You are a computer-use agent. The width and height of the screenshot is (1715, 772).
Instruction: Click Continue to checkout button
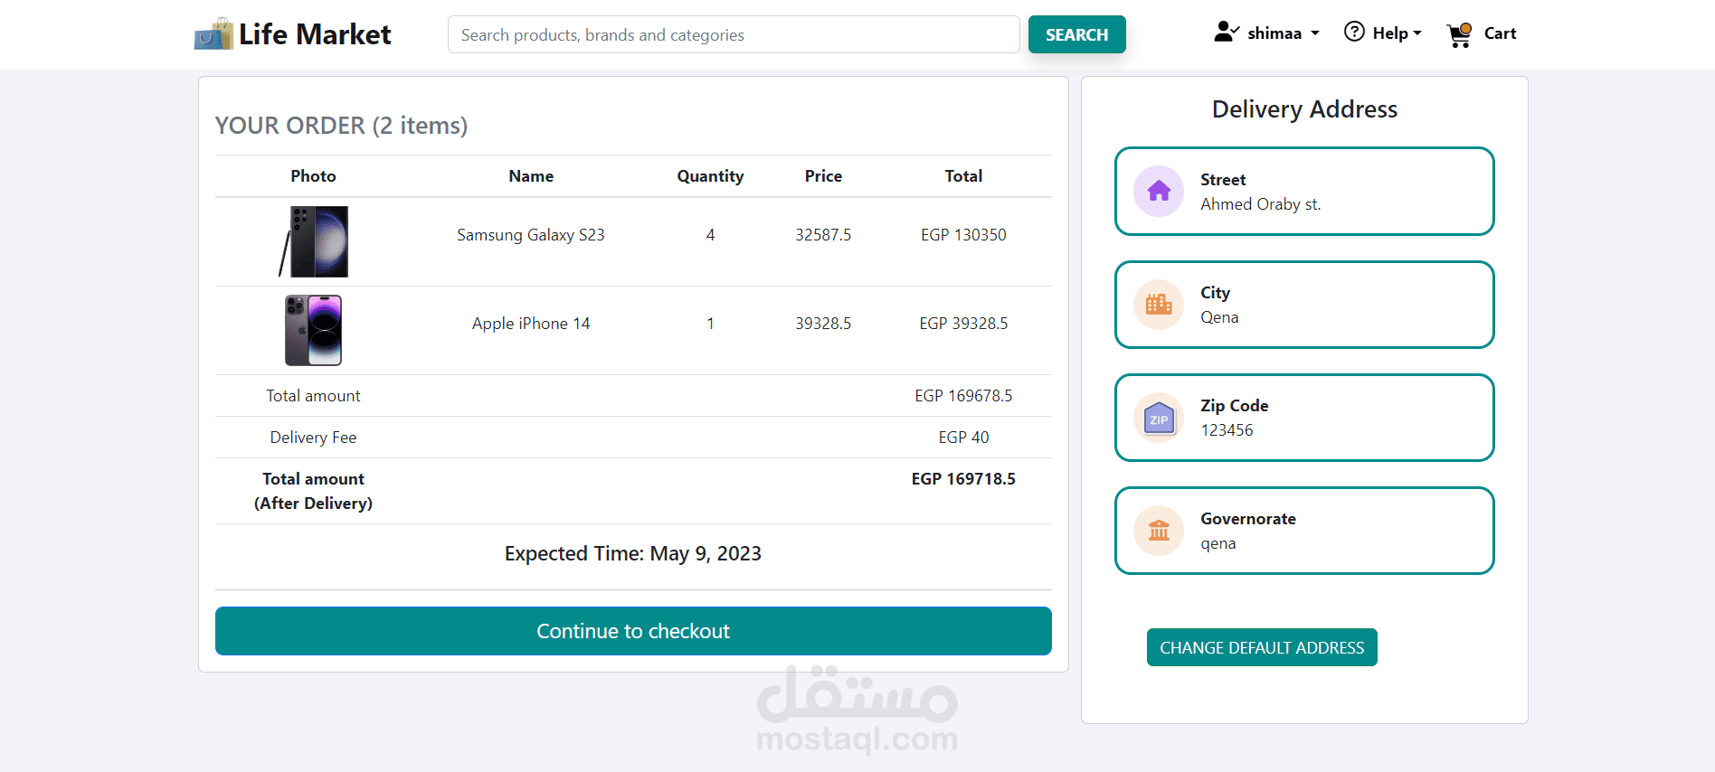coord(633,631)
